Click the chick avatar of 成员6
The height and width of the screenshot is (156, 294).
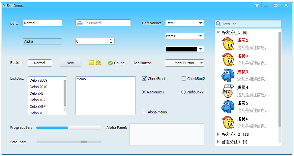click(x=228, y=123)
